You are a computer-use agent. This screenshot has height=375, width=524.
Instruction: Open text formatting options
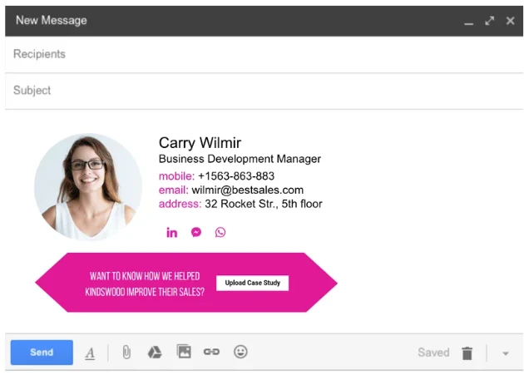90,353
